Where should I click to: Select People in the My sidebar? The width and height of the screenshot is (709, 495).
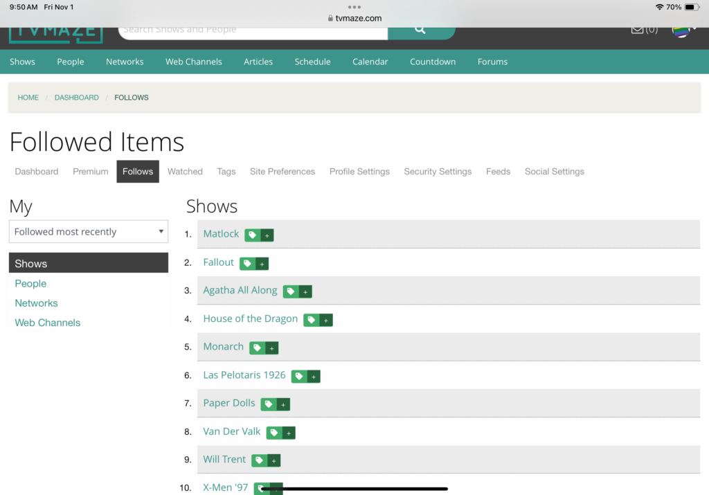click(30, 283)
